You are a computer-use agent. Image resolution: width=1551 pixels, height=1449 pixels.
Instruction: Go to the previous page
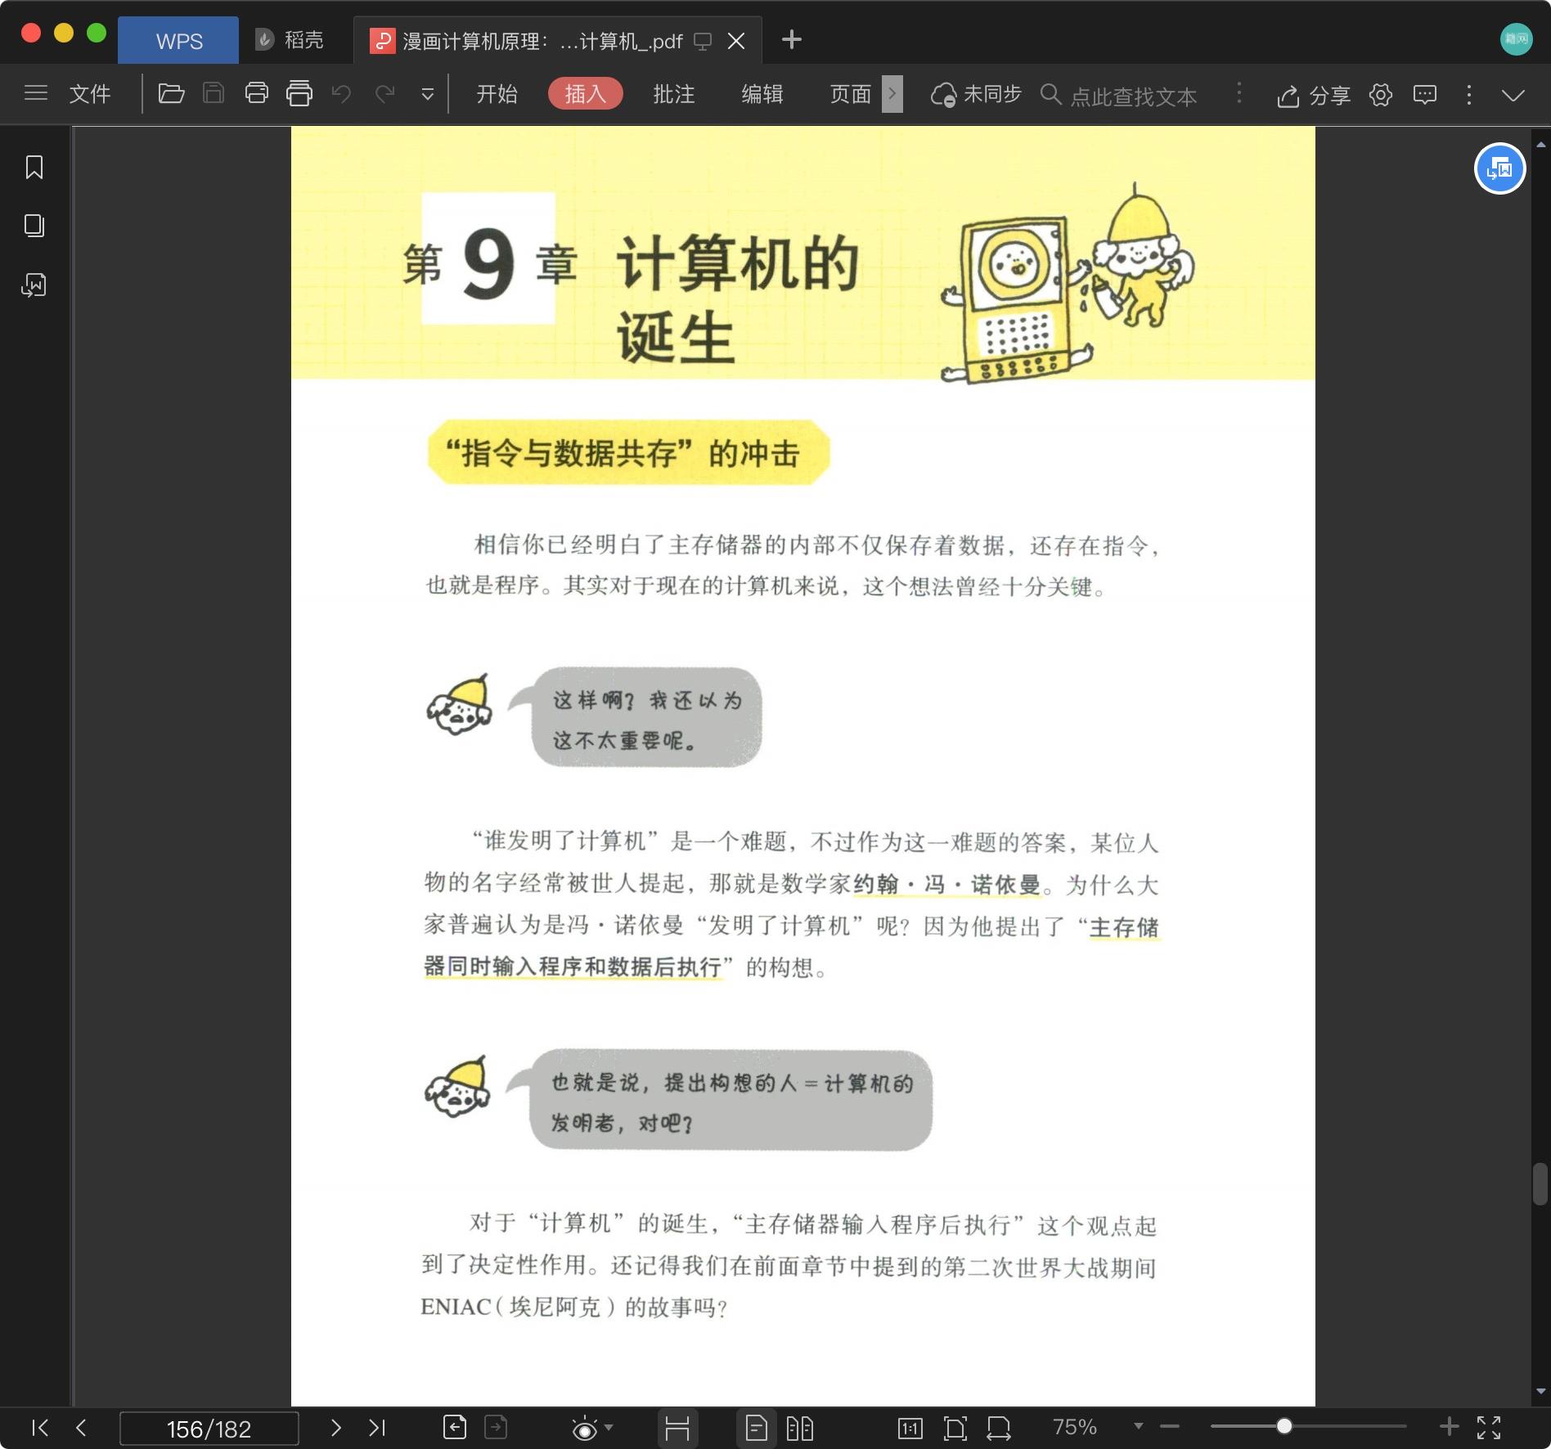(81, 1428)
